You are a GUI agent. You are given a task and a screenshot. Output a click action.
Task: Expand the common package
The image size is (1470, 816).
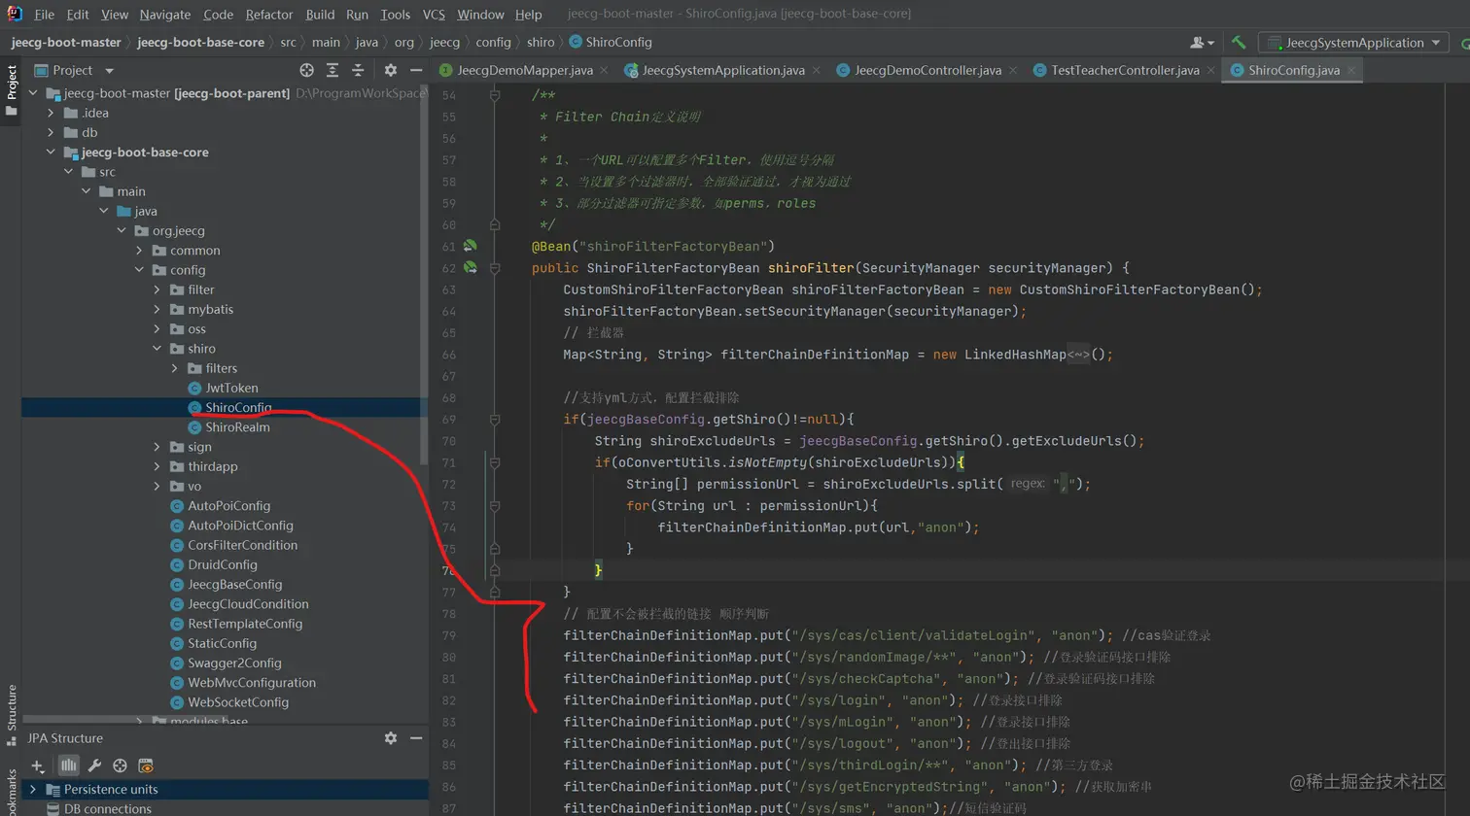pyautogui.click(x=139, y=251)
